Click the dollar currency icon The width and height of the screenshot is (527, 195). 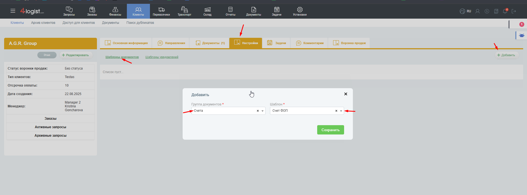coord(487,11)
